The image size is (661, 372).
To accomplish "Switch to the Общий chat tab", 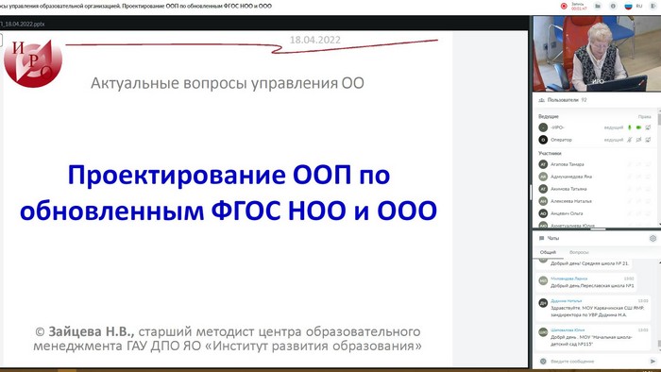I will 548,252.
